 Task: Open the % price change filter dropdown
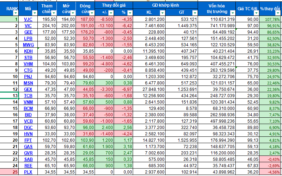pyautogui.click(x=130, y=13)
